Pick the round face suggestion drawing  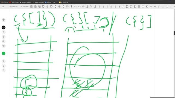point(59,7)
